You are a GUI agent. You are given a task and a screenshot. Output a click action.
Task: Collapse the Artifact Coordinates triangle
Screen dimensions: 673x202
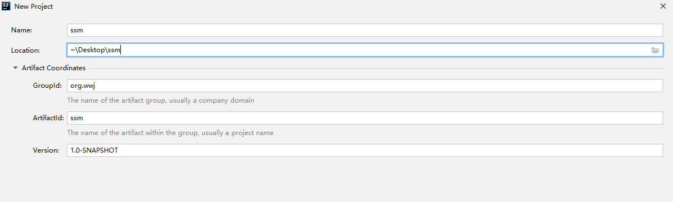[x=15, y=68]
